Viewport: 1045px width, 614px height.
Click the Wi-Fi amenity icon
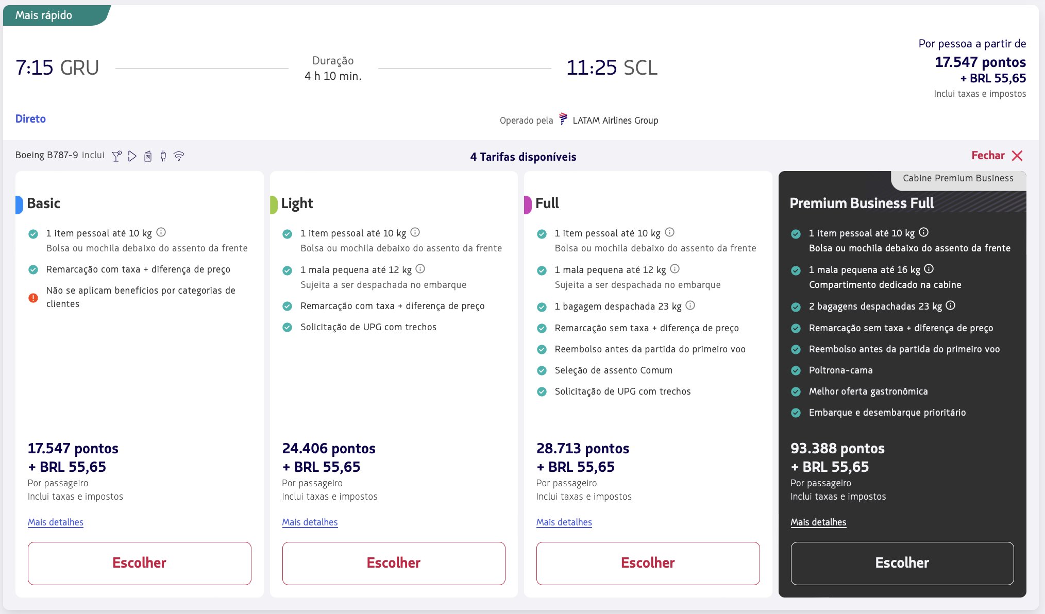pyautogui.click(x=179, y=156)
